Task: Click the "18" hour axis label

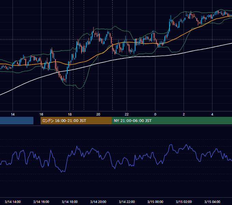Action: point(70,114)
